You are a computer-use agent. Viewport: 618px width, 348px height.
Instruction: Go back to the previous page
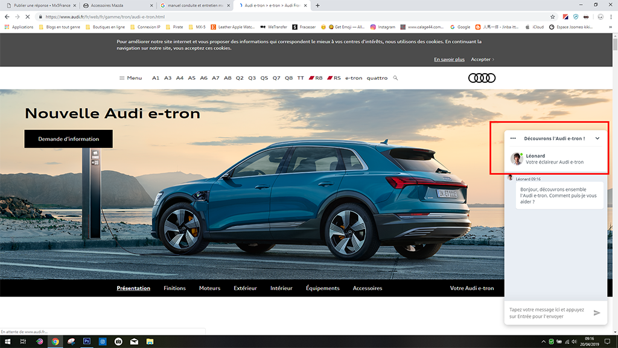coord(7,17)
